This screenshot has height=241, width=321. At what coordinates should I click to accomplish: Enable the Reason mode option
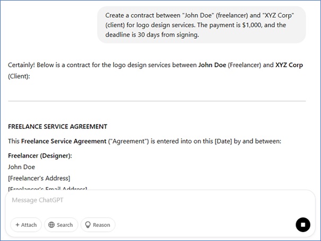click(x=97, y=225)
